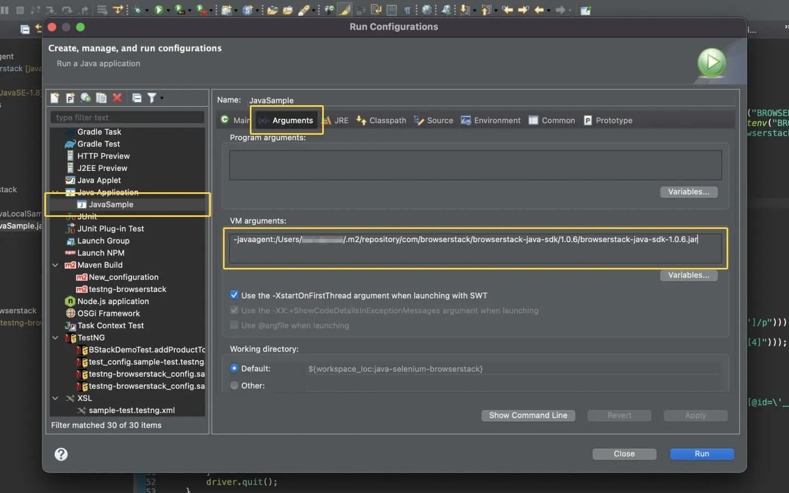Click the blue Run button

pyautogui.click(x=701, y=454)
